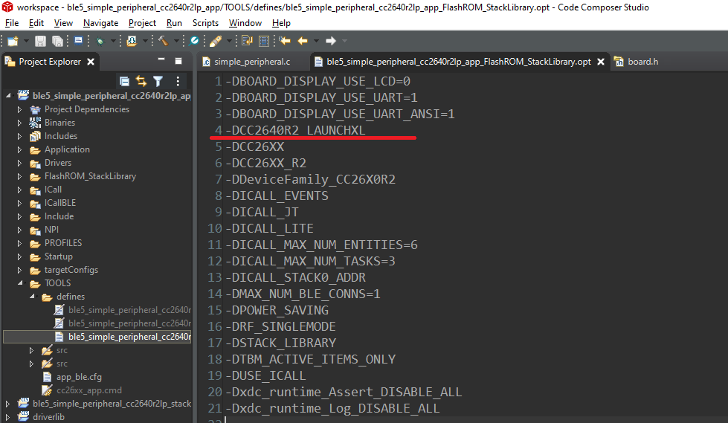Select the NPI folder
Viewport: 728px width, 423px height.
pyautogui.click(x=51, y=230)
